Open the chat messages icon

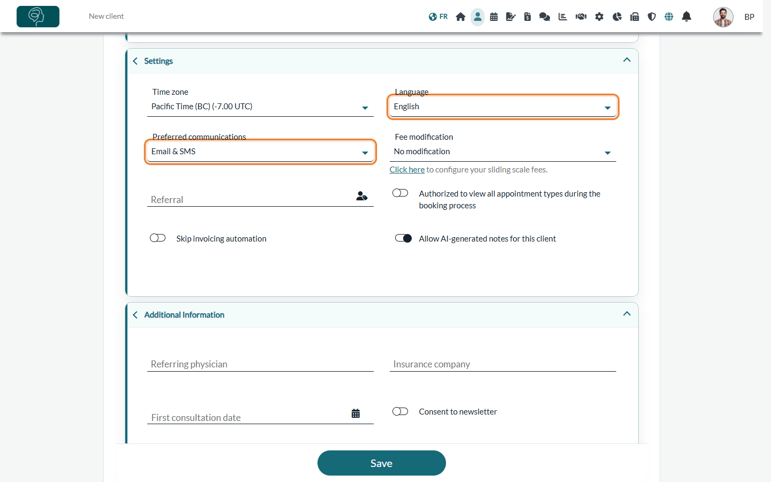[x=545, y=17]
